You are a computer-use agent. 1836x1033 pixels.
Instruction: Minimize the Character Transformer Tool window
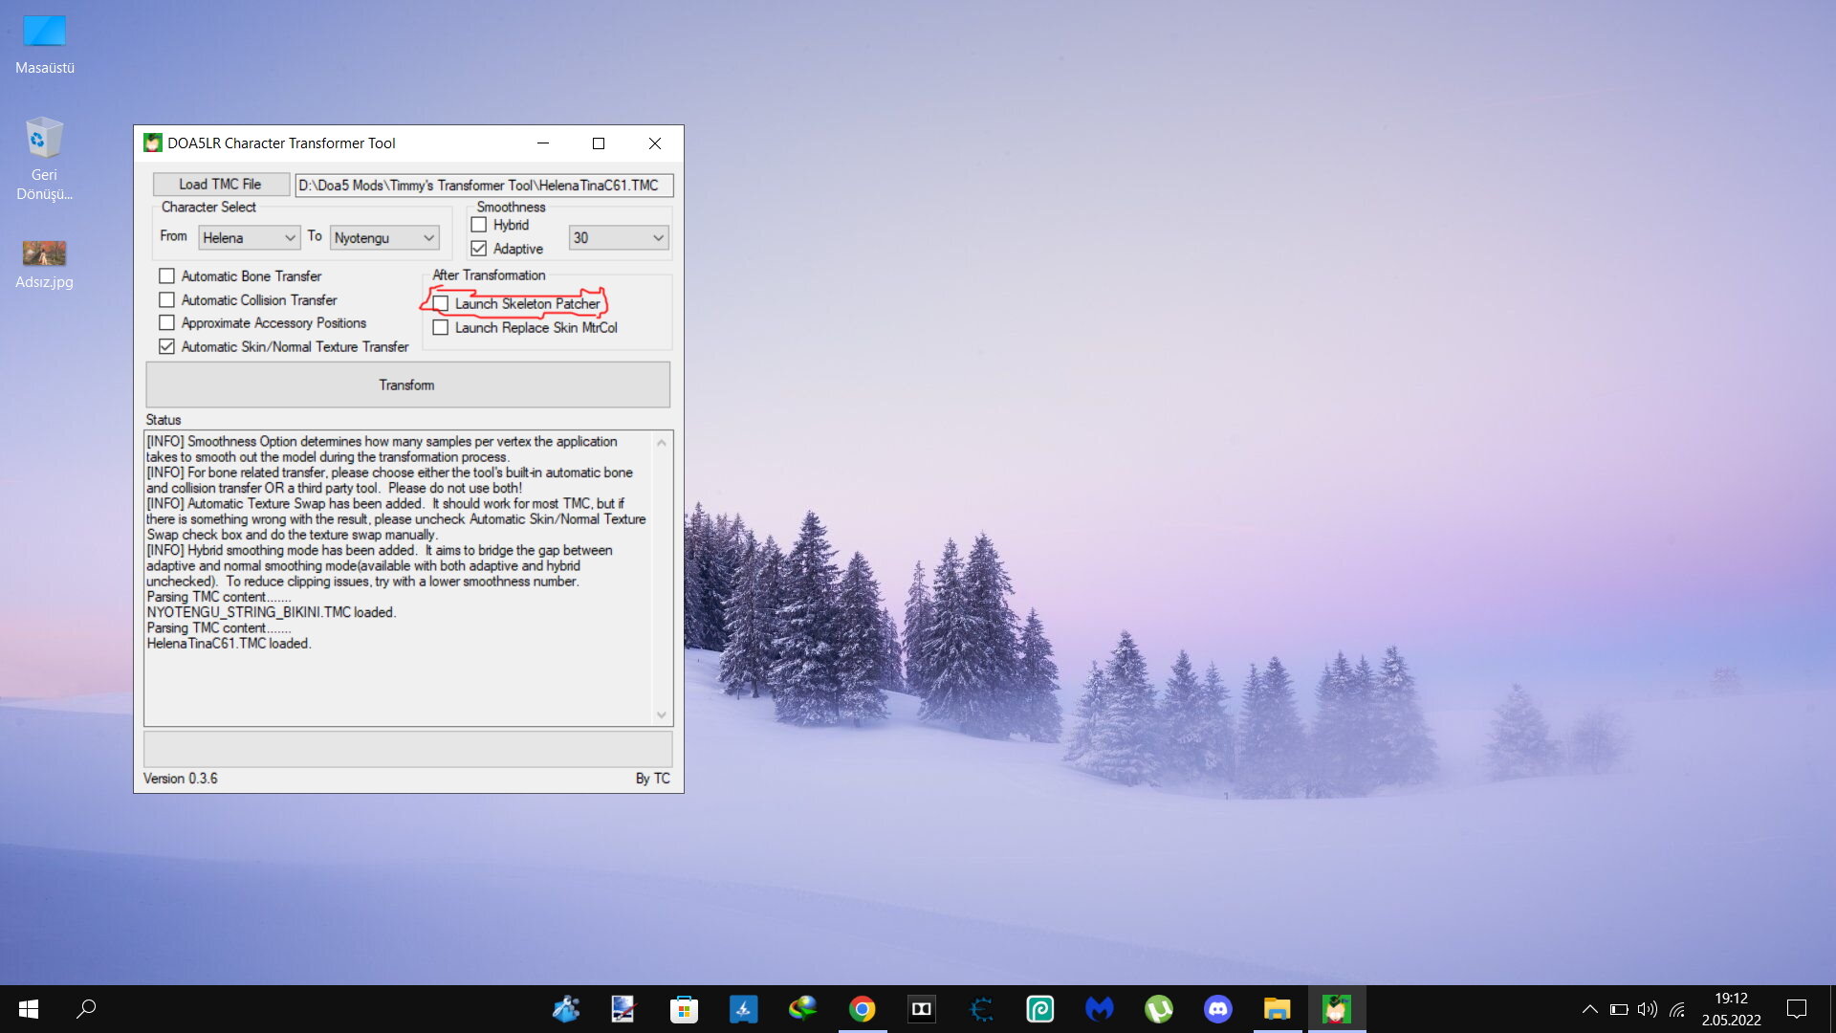pyautogui.click(x=543, y=143)
